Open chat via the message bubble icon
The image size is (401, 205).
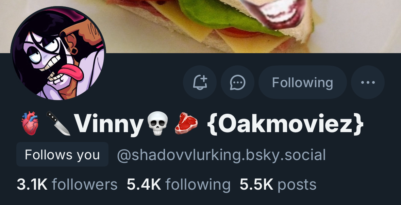click(x=238, y=82)
